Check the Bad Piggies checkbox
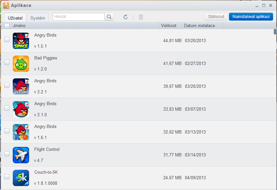Image resolution: width=277 pixels, height=190 pixels. point(7,62)
